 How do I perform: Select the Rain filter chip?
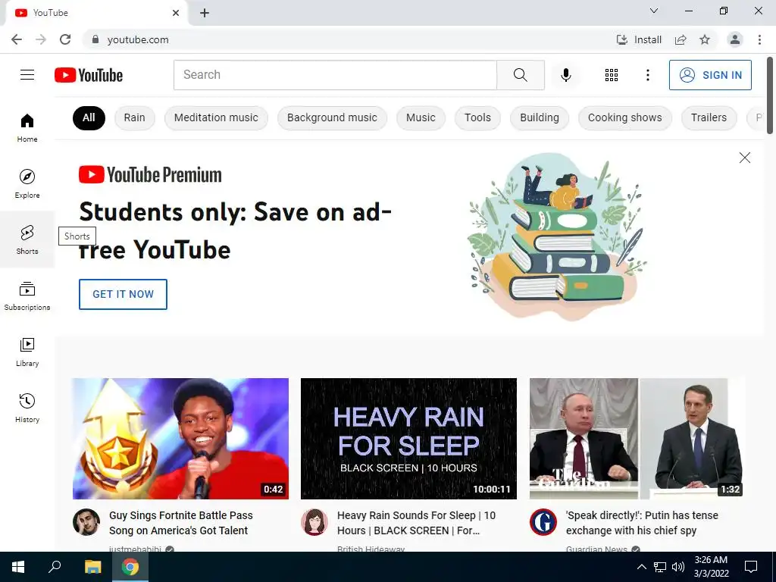point(135,117)
